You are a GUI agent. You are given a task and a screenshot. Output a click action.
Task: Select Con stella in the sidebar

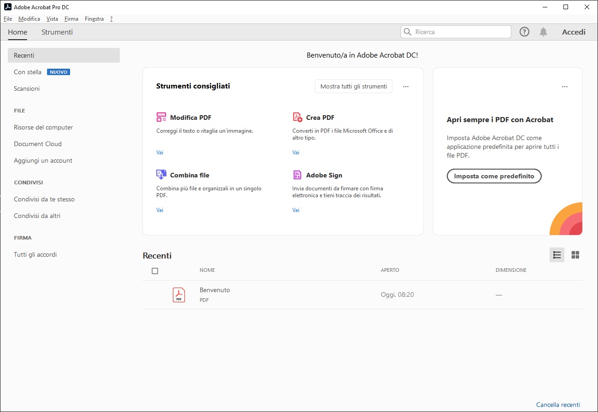[x=28, y=72]
